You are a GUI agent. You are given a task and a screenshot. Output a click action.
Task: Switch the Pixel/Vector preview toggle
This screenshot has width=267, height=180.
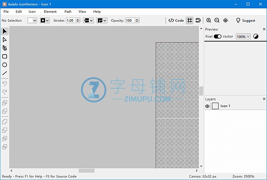coord(217,37)
